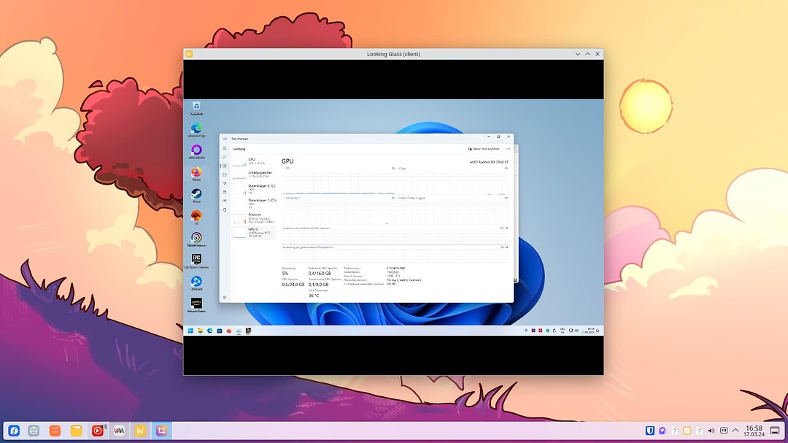Open the EA app desktop shortcut

coord(196,216)
